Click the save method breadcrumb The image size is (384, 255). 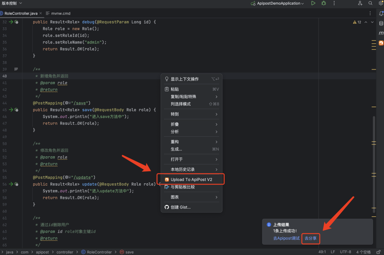click(x=127, y=252)
